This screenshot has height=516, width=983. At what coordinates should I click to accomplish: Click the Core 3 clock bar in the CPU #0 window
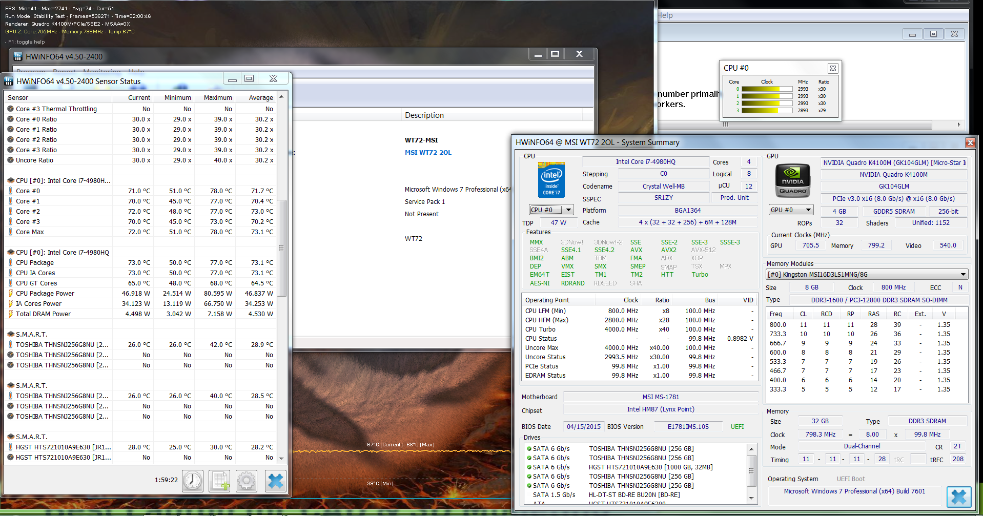click(x=766, y=110)
